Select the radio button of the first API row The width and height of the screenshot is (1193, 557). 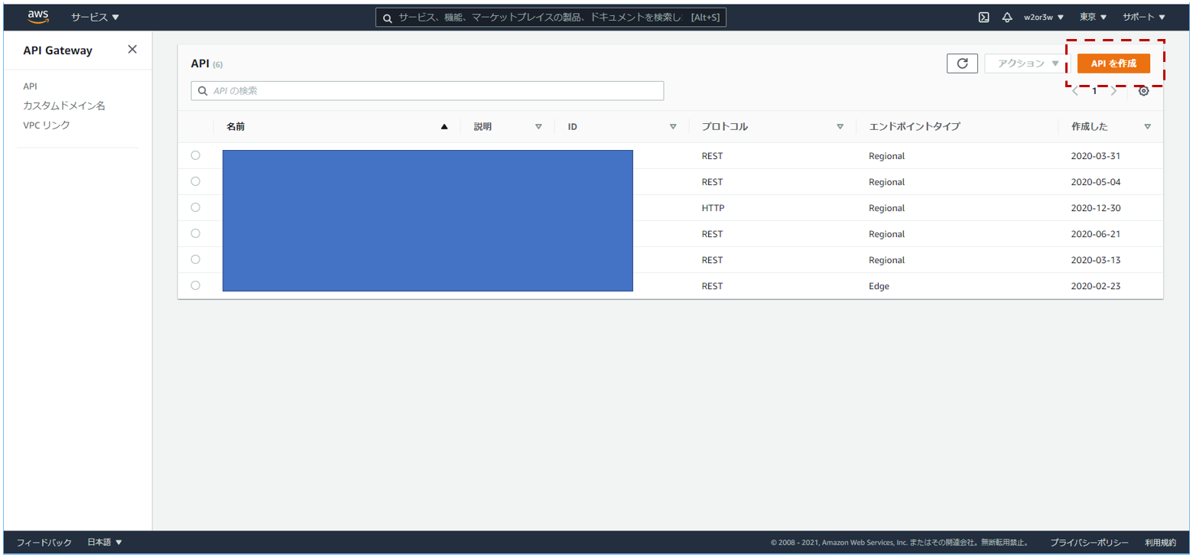195,155
